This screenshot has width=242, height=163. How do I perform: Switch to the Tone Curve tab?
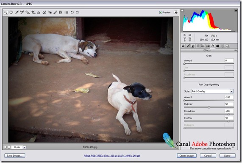188,46
